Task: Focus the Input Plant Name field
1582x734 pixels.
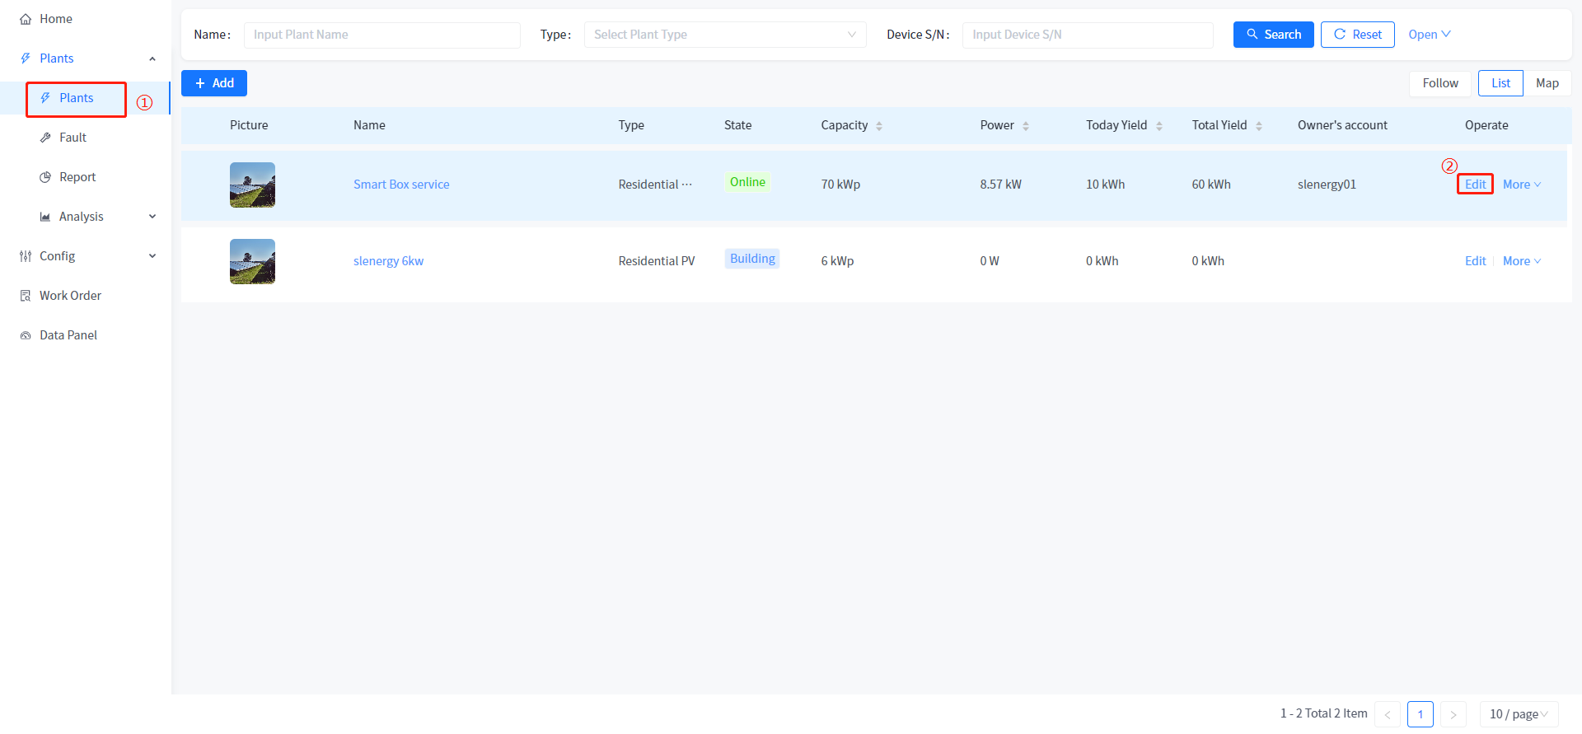Action: tap(381, 35)
